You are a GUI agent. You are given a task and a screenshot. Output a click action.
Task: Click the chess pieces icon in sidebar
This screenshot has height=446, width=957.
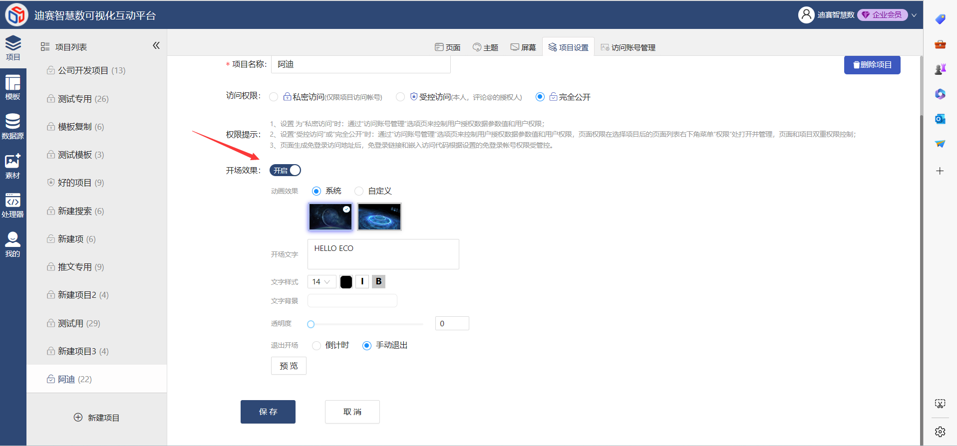coord(940,69)
